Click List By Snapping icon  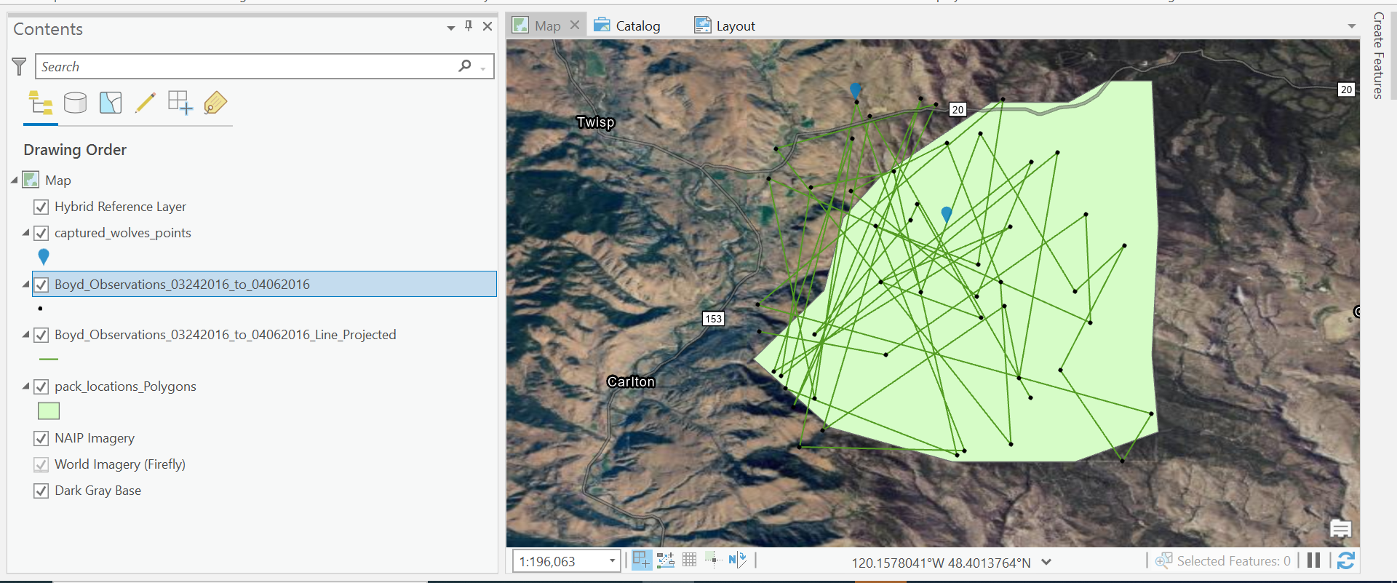tap(180, 103)
